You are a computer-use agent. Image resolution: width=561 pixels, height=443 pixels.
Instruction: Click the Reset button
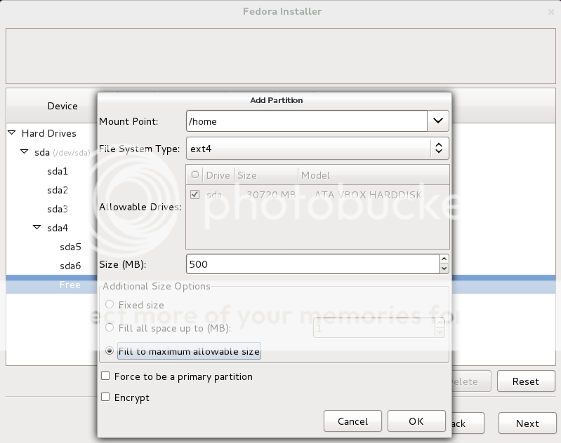pos(526,381)
